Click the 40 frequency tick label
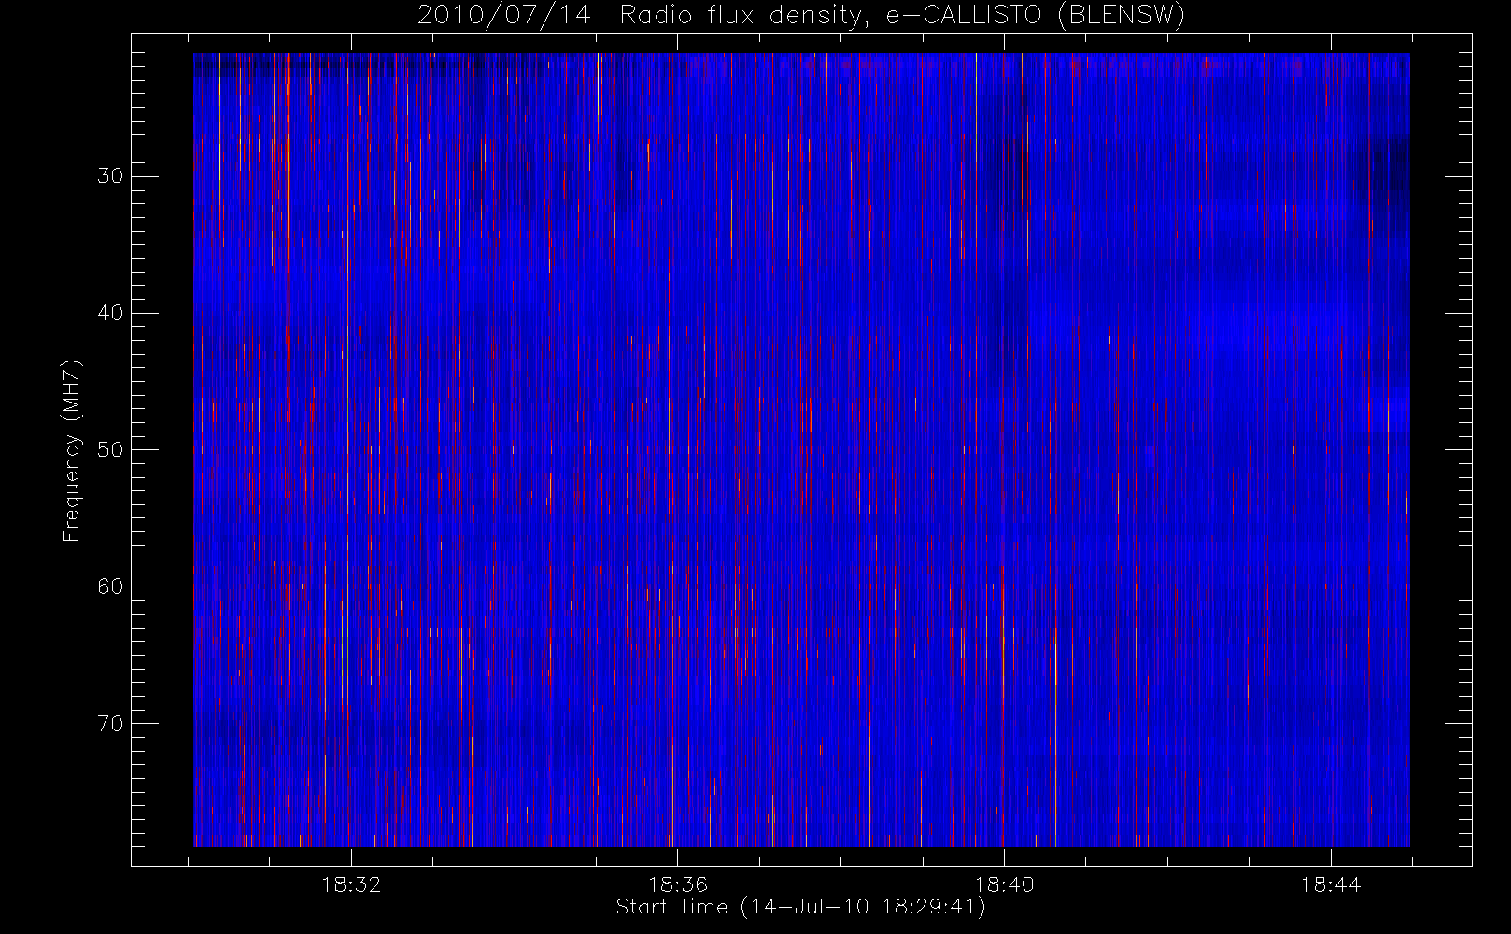This screenshot has width=1511, height=934. pos(110,313)
